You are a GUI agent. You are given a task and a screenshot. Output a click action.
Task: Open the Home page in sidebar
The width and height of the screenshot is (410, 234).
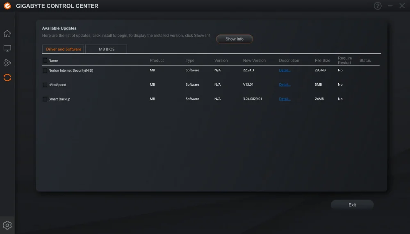click(7, 34)
